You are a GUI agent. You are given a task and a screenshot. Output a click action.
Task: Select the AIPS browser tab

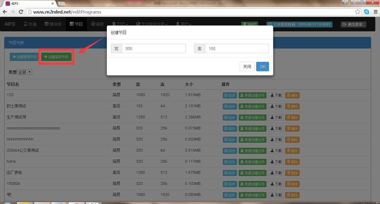coord(29,4)
